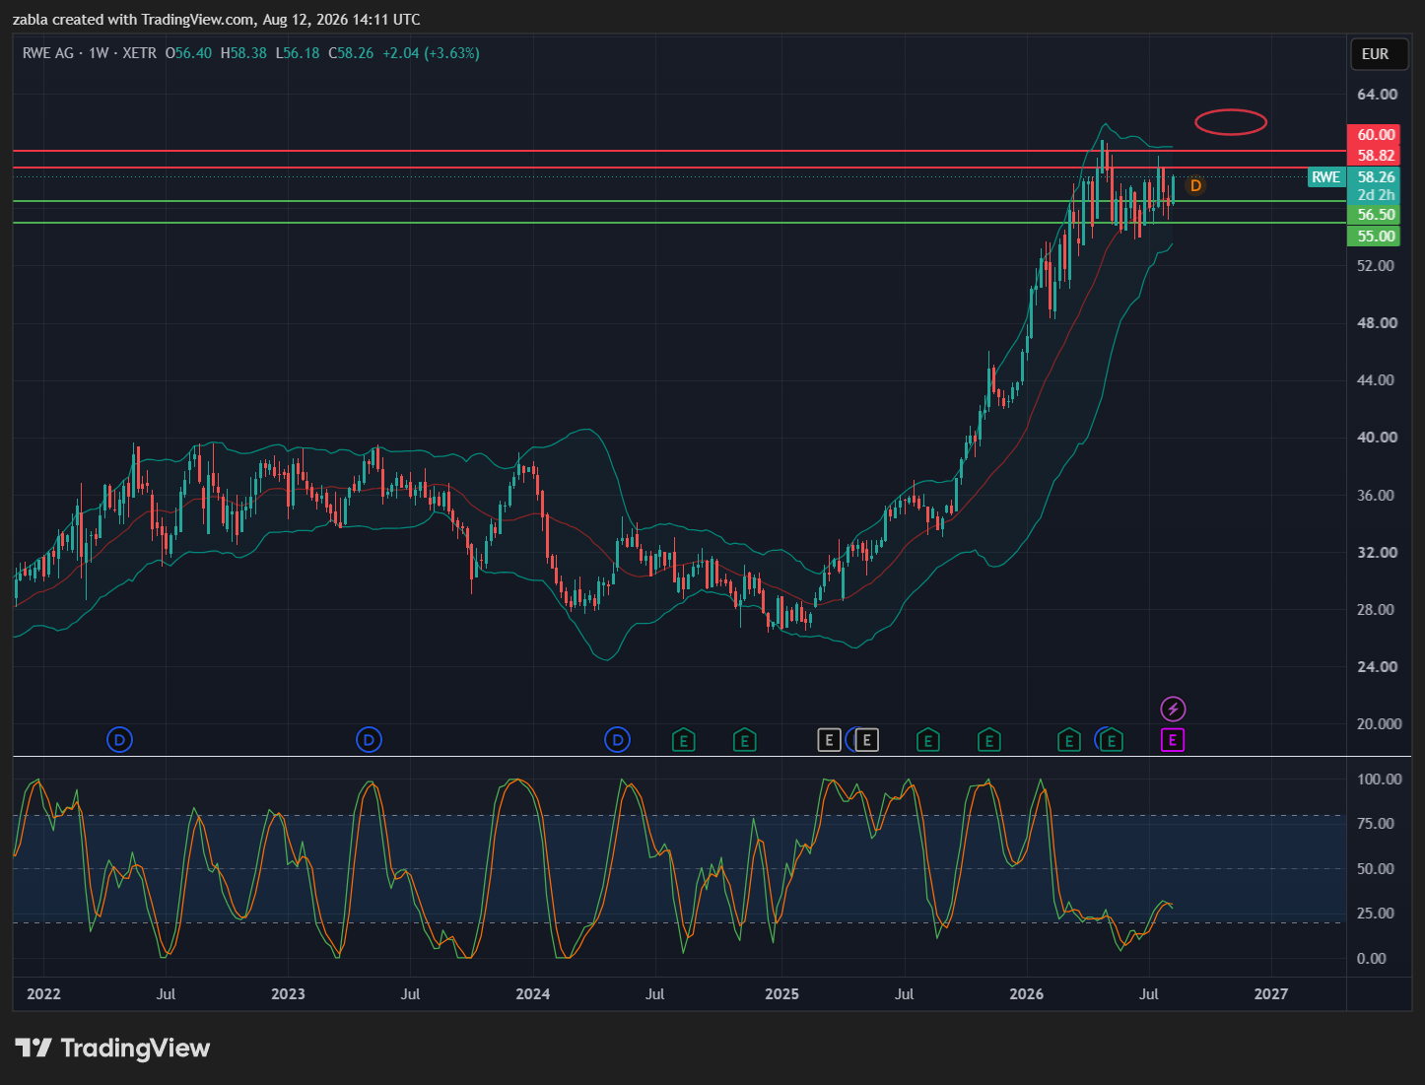Click the 36.00 price scale label
Image resolution: width=1425 pixels, height=1085 pixels.
[1377, 496]
